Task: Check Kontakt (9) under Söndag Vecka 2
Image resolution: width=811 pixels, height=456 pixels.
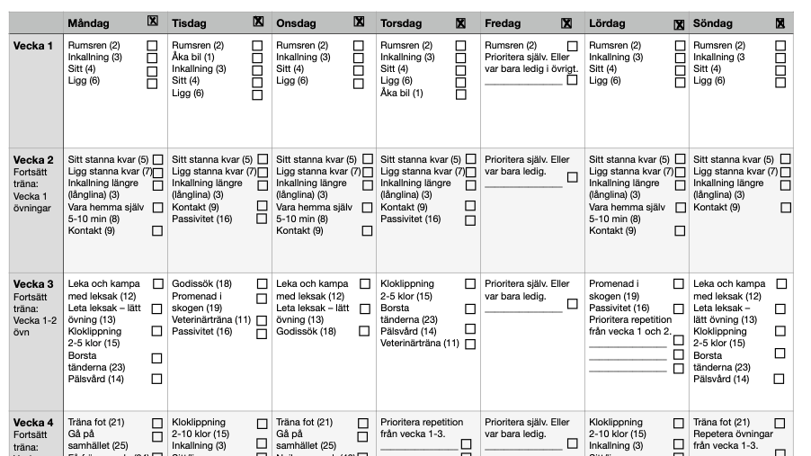Action: pyautogui.click(x=786, y=208)
